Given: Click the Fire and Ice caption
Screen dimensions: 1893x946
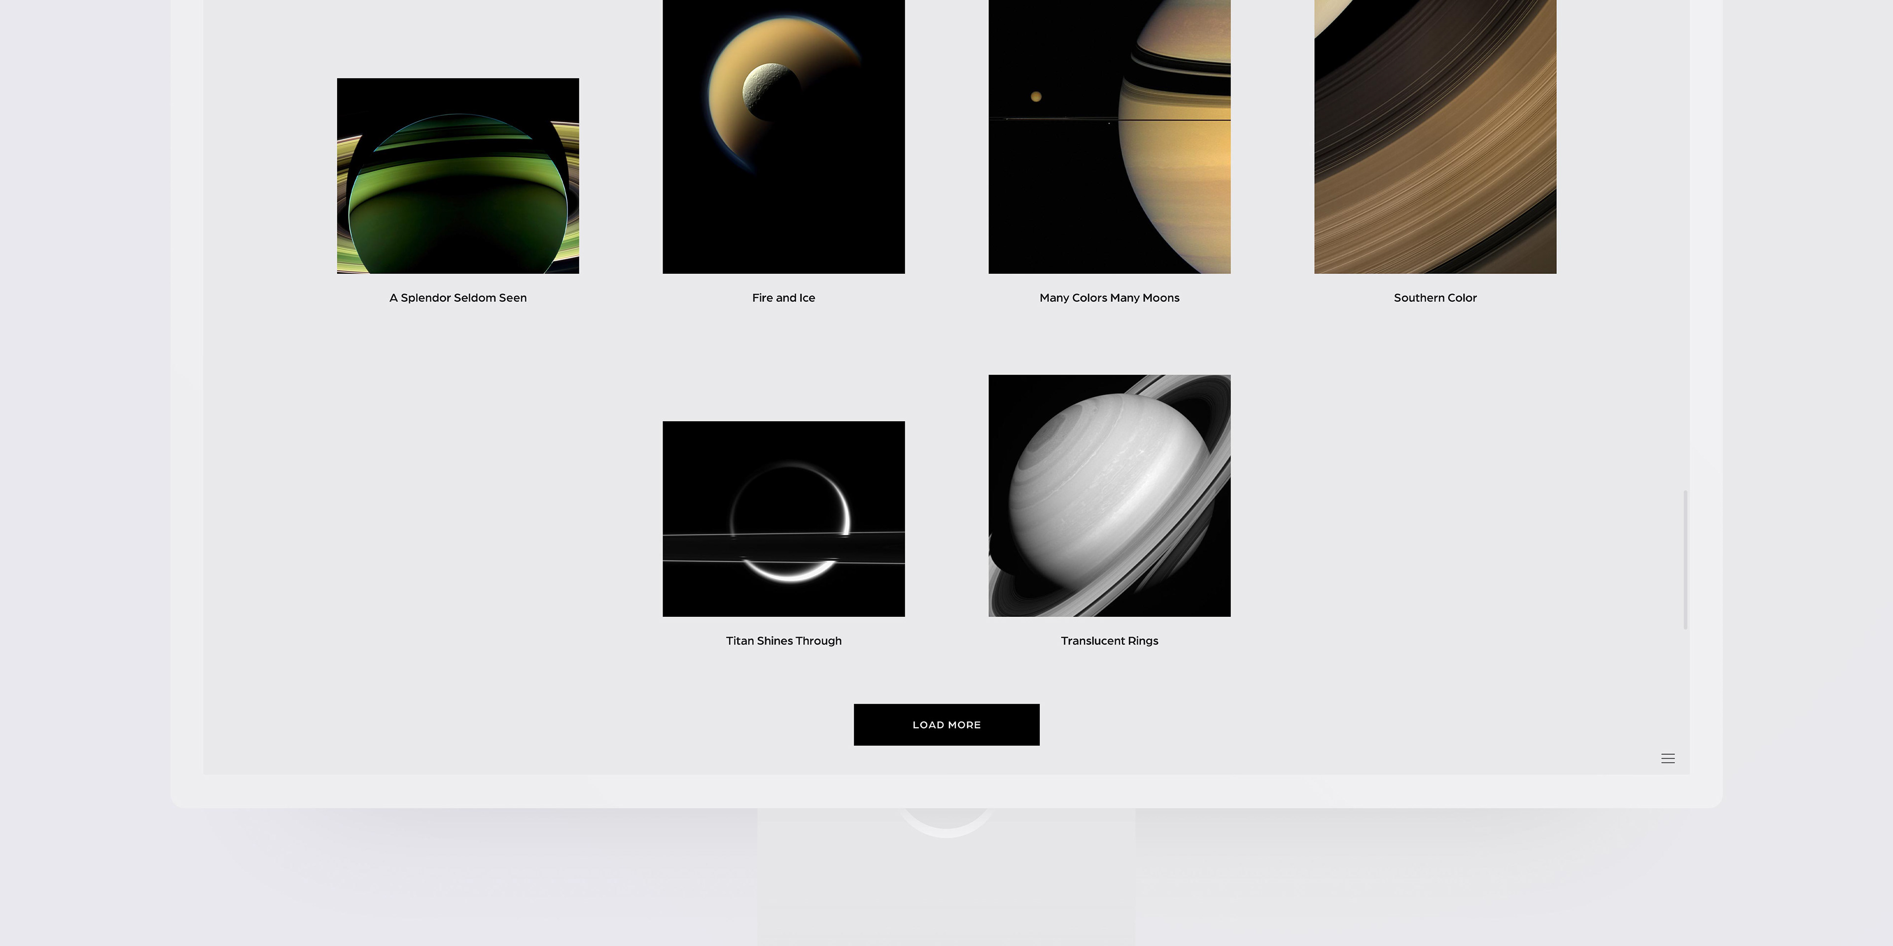Looking at the screenshot, I should (783, 298).
